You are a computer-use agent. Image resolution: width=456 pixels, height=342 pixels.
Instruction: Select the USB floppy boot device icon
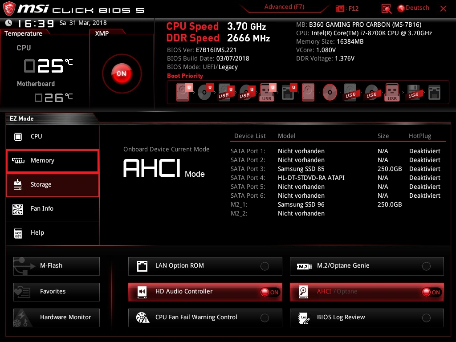pos(414,93)
